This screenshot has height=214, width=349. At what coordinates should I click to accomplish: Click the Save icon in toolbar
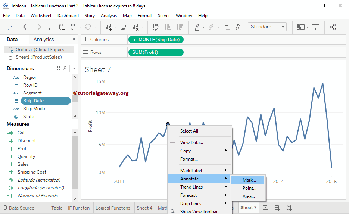click(50, 27)
